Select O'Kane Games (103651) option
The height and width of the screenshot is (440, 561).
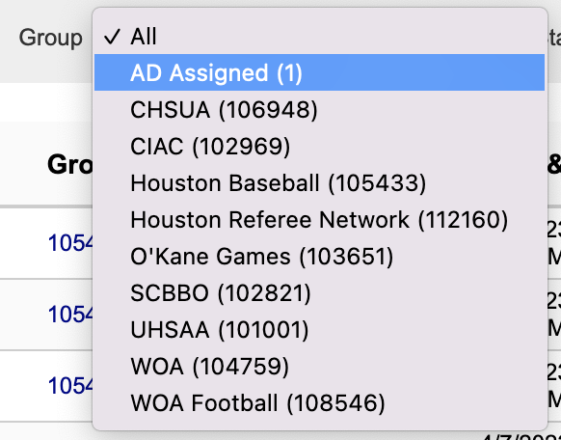pyautogui.click(x=319, y=257)
